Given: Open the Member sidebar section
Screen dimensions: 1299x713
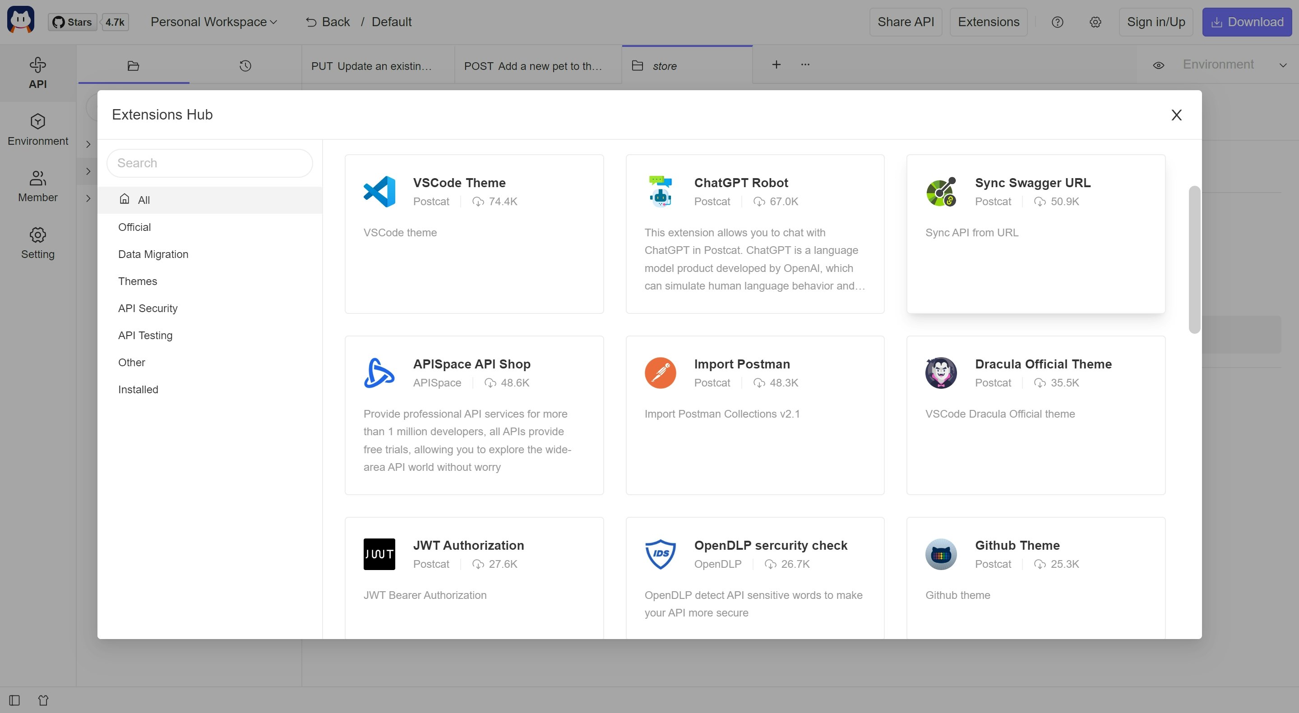Looking at the screenshot, I should tap(38, 186).
